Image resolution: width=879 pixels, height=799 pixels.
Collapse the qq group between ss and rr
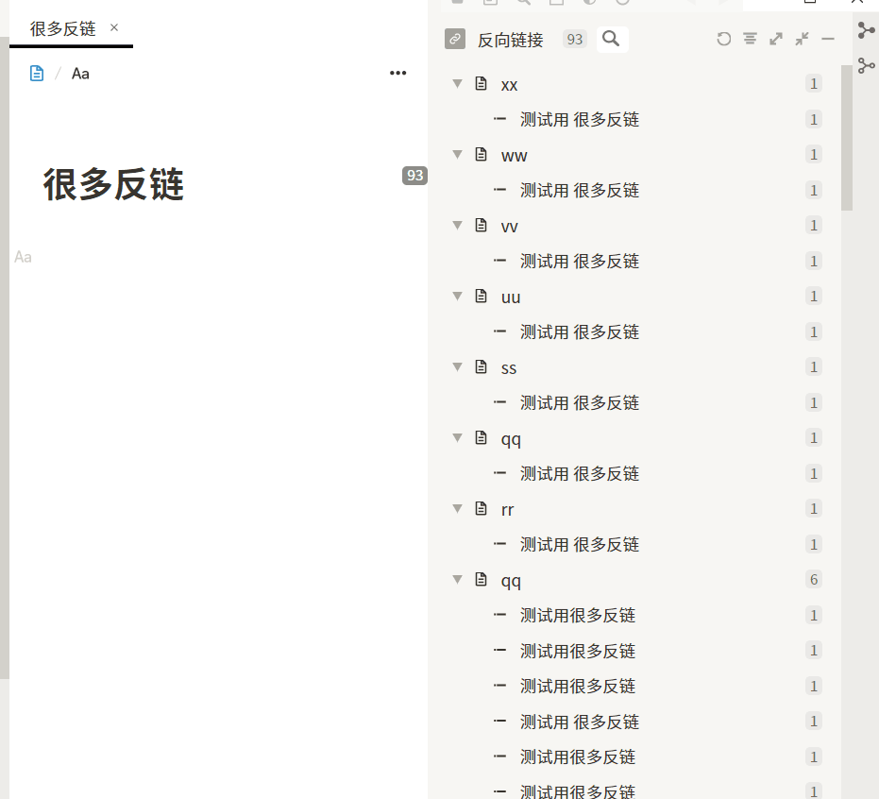[x=457, y=437]
